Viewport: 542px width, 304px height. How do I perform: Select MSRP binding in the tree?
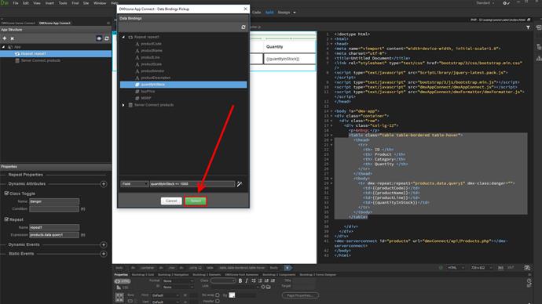point(146,98)
